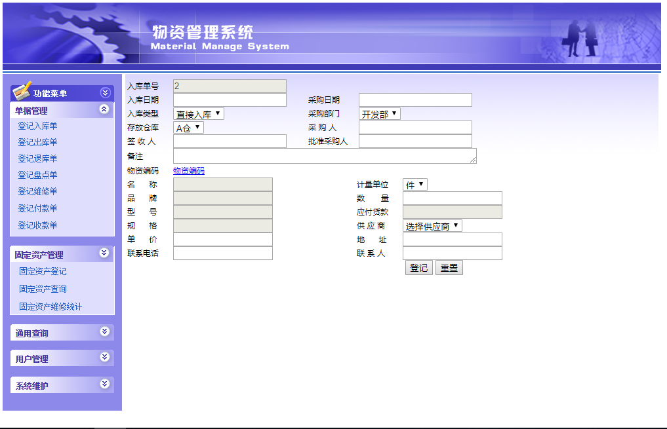This screenshot has width=667, height=429.
Task: Focus the 入库日期 input field
Action: point(230,100)
